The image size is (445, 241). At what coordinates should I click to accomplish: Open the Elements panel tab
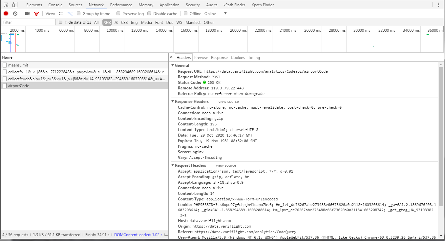coord(34,5)
